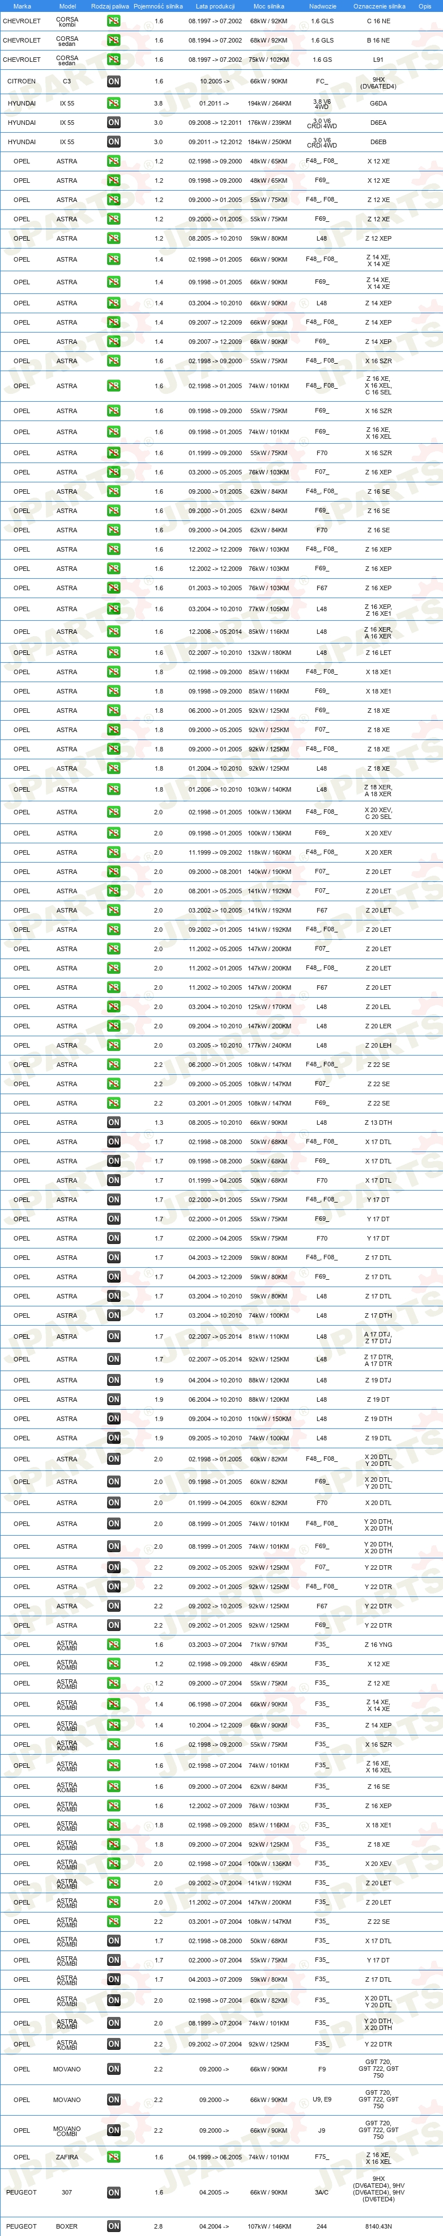Click diesel ON icon in Hyundai D6EA row

point(113,123)
